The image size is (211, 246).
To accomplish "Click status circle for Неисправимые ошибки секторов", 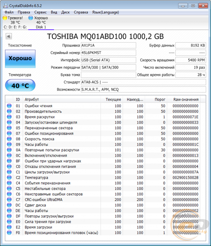I will point(9,194).
